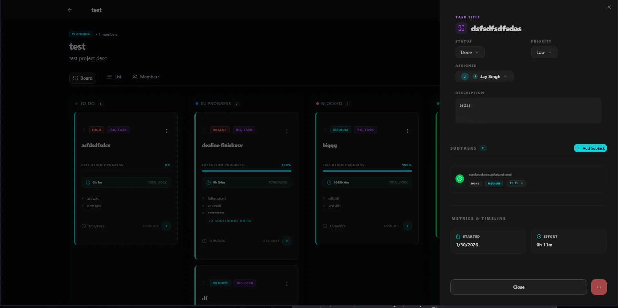The image size is (618, 308).
Task: Toggle the green completed check on subtask sadasdassadasadasd
Action: pyautogui.click(x=460, y=179)
